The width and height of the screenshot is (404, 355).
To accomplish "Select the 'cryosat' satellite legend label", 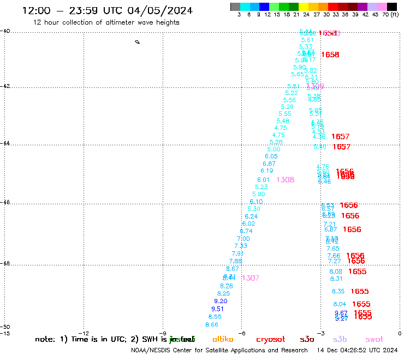I will [271, 340].
